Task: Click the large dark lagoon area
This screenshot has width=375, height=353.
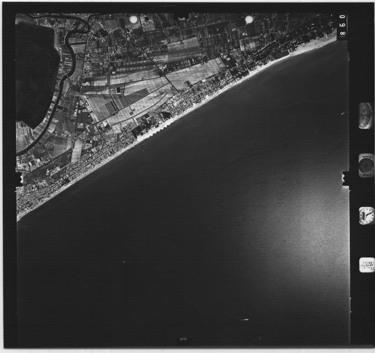Action: click(x=36, y=73)
